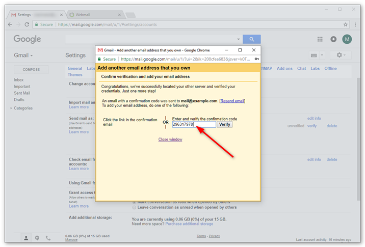This screenshot has width=365, height=247.
Task: Open the account profile avatar M
Action: [347, 39]
